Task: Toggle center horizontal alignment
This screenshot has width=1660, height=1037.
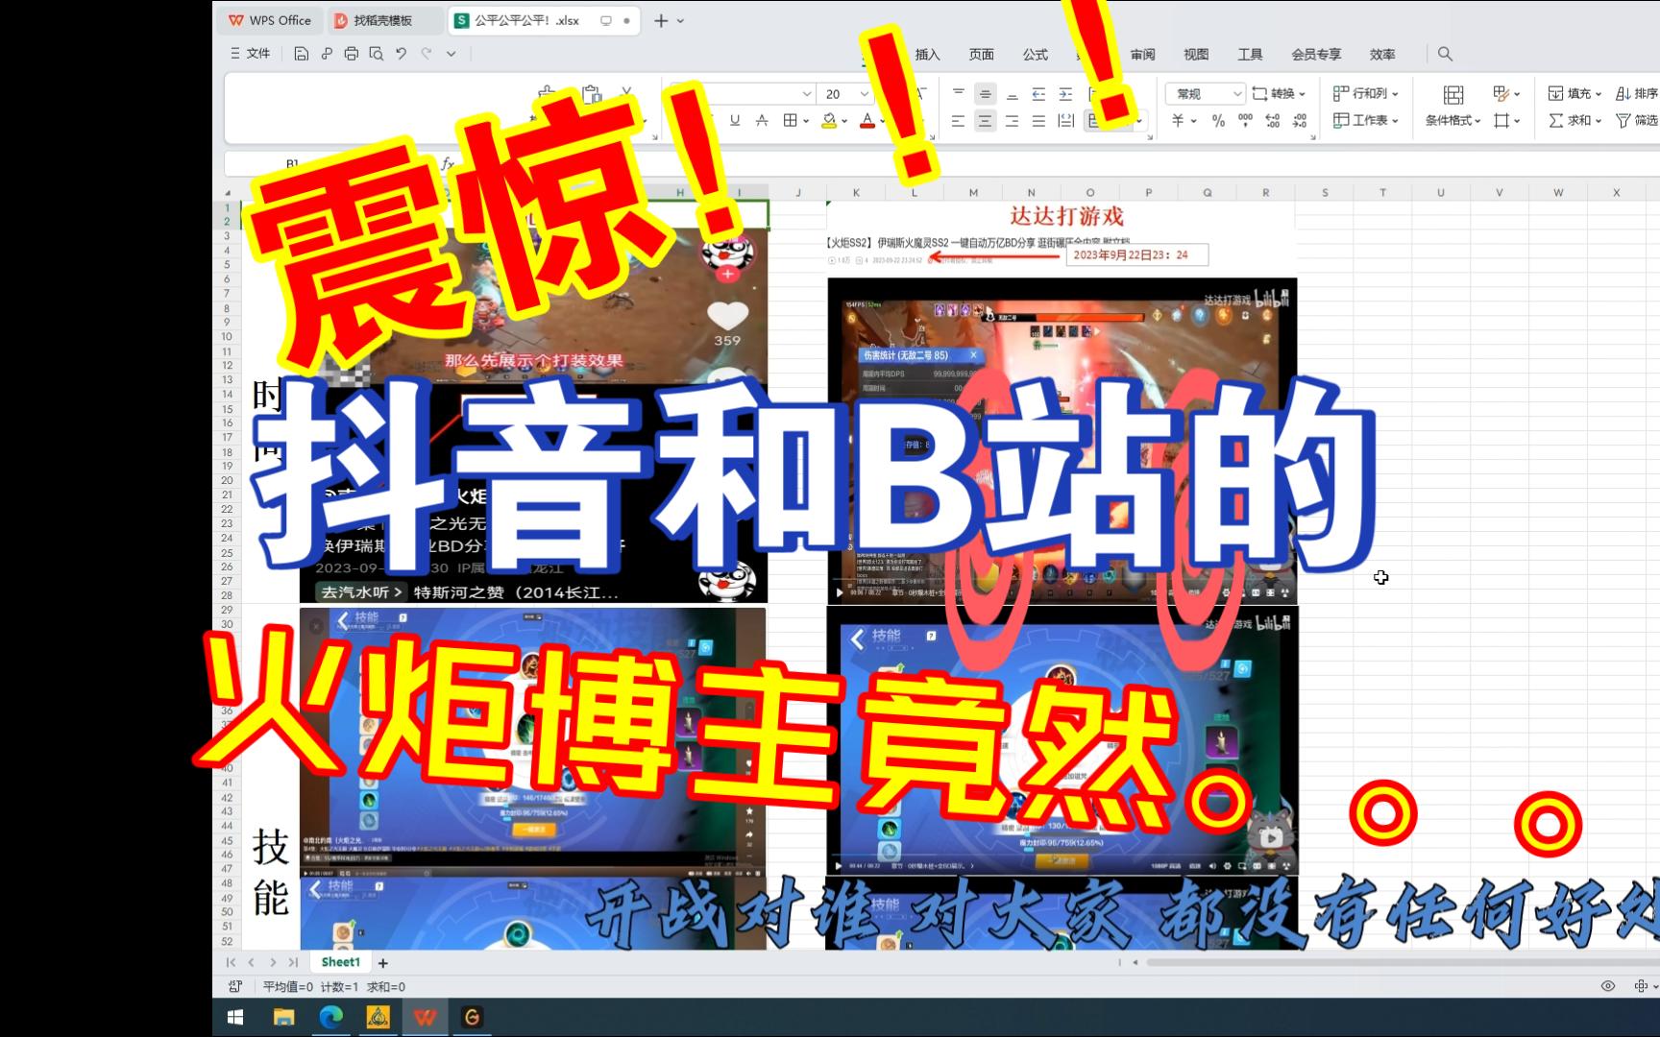Action: (985, 121)
